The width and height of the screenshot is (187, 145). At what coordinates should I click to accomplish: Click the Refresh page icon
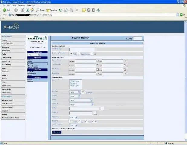(28, 10)
